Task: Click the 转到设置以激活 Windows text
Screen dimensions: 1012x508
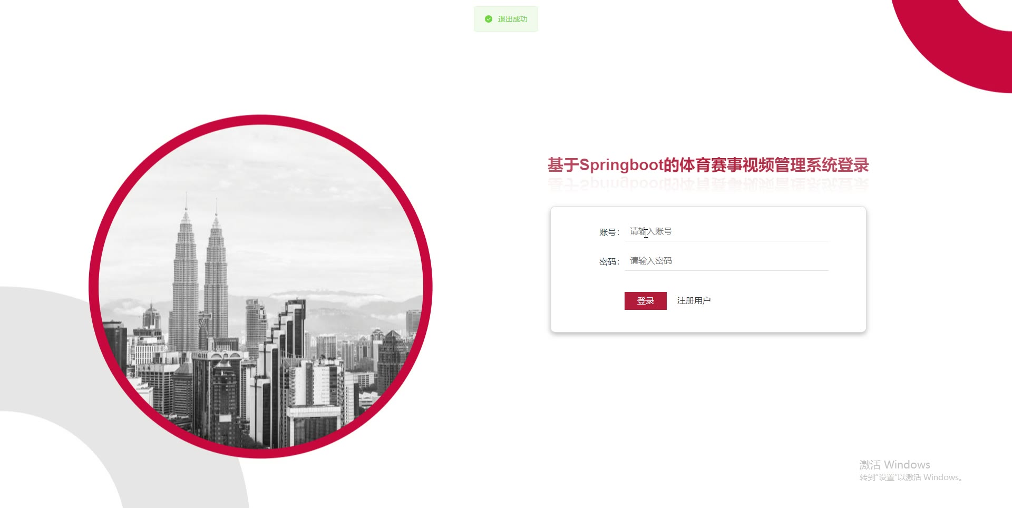Action: (911, 477)
